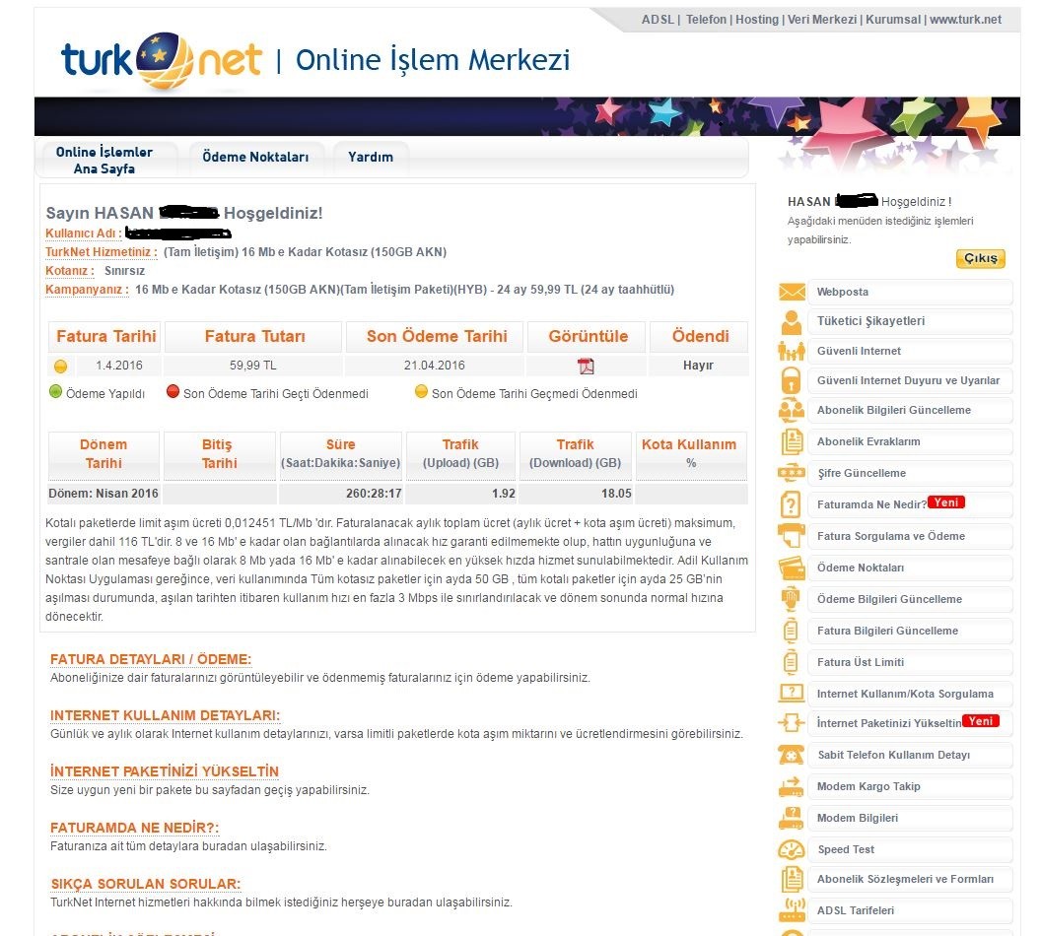Screen dimensions: 1041x936
Task: Click the Ödeme Noktaları credit card icon
Action: [x=792, y=568]
